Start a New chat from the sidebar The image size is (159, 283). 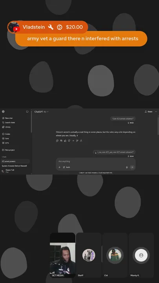coord(7,118)
